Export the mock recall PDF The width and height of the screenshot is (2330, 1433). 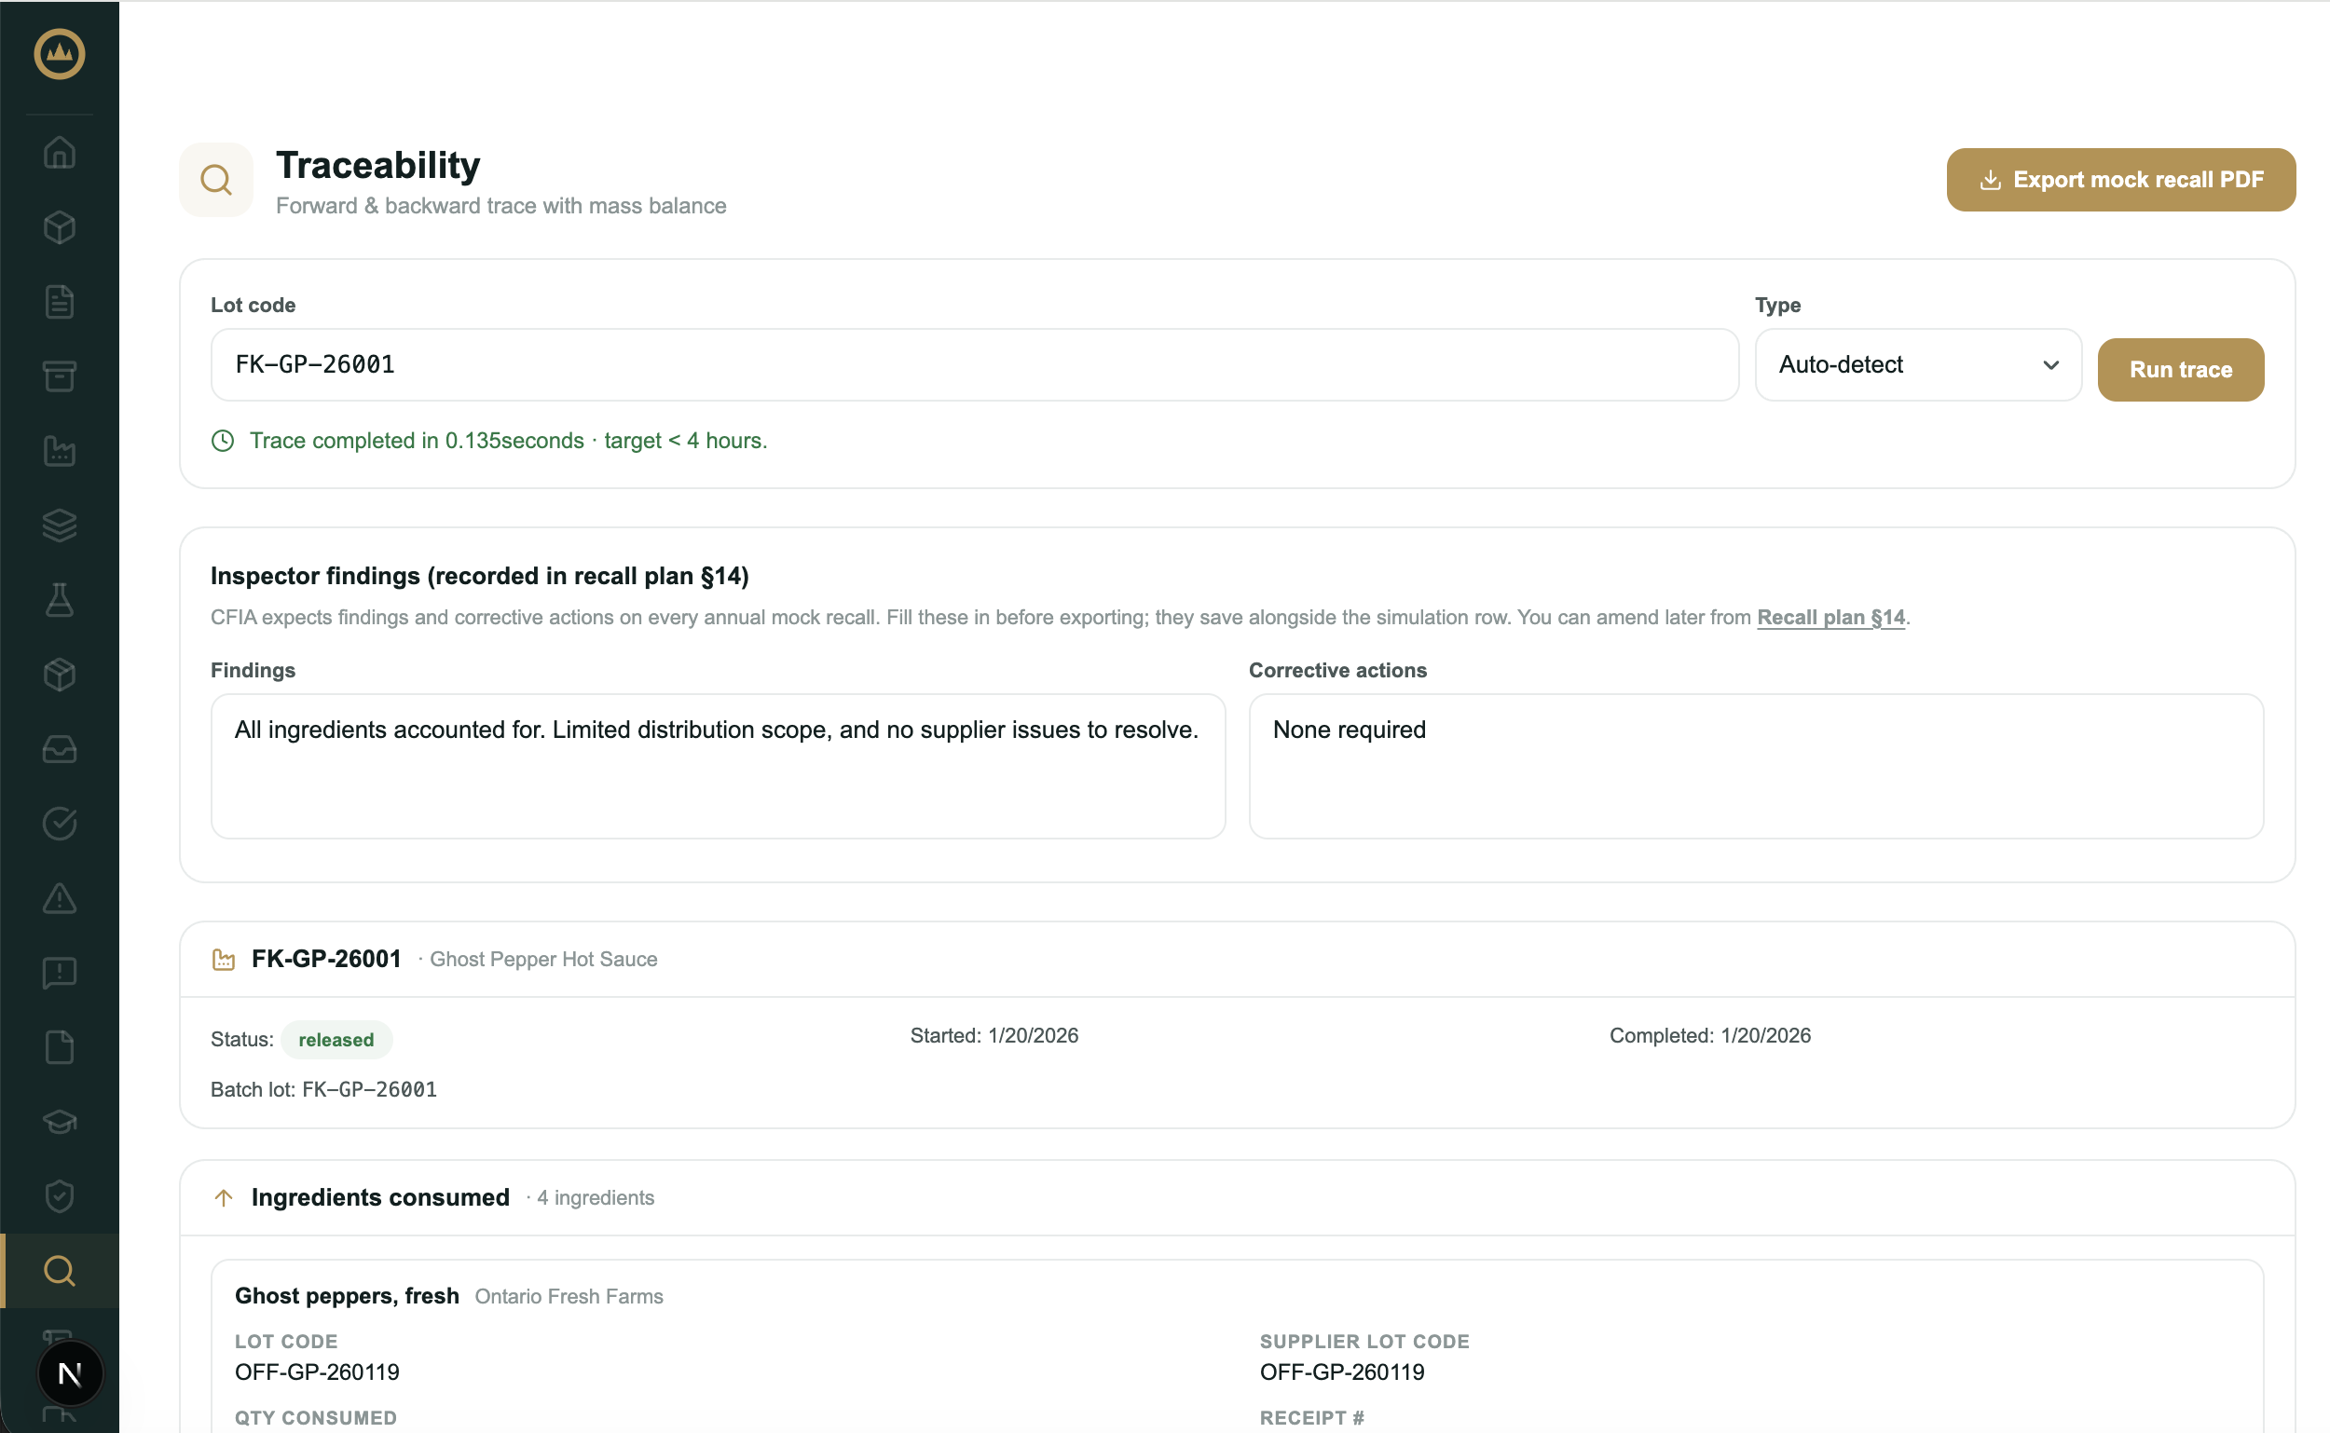coord(2120,179)
